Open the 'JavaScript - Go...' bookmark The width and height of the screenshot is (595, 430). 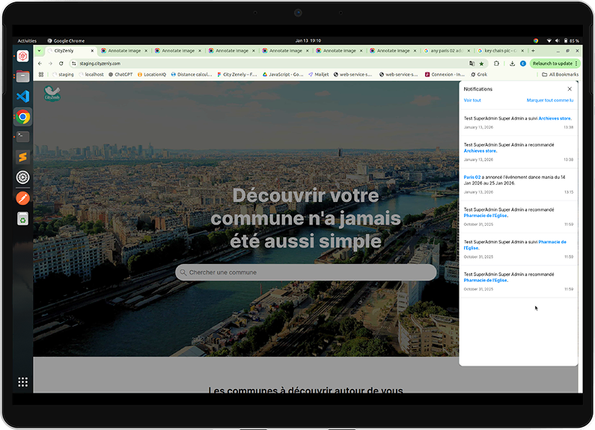click(x=283, y=75)
